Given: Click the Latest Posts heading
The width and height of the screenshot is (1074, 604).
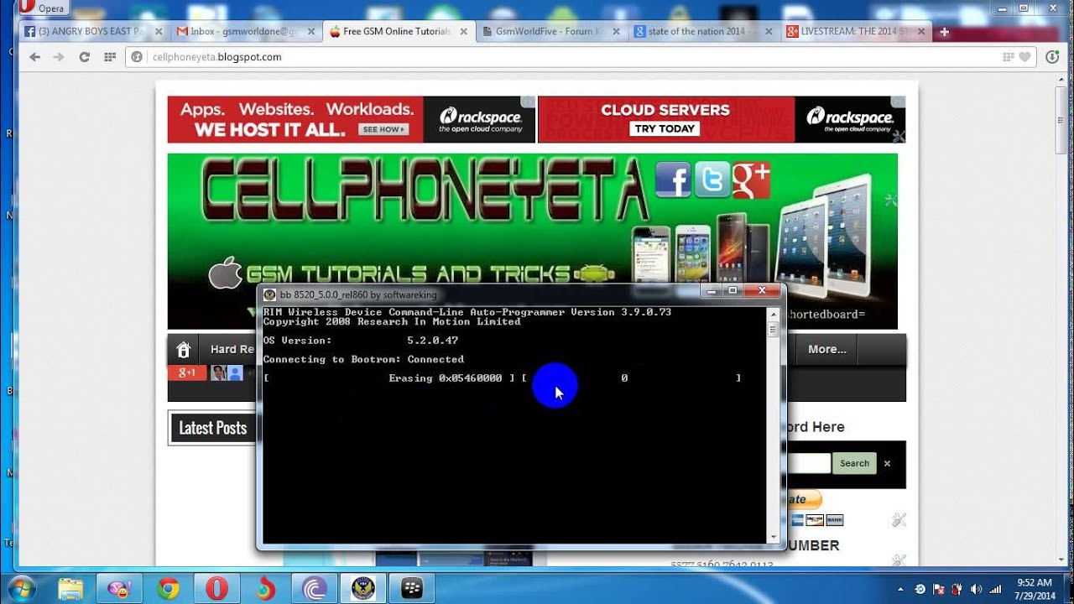Looking at the screenshot, I should (x=213, y=428).
